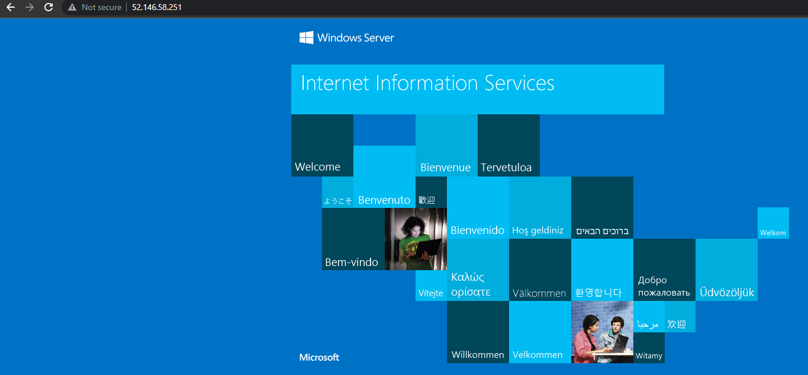This screenshot has width=808, height=375.
Task: Click the Not secure warning icon
Action: (72, 8)
